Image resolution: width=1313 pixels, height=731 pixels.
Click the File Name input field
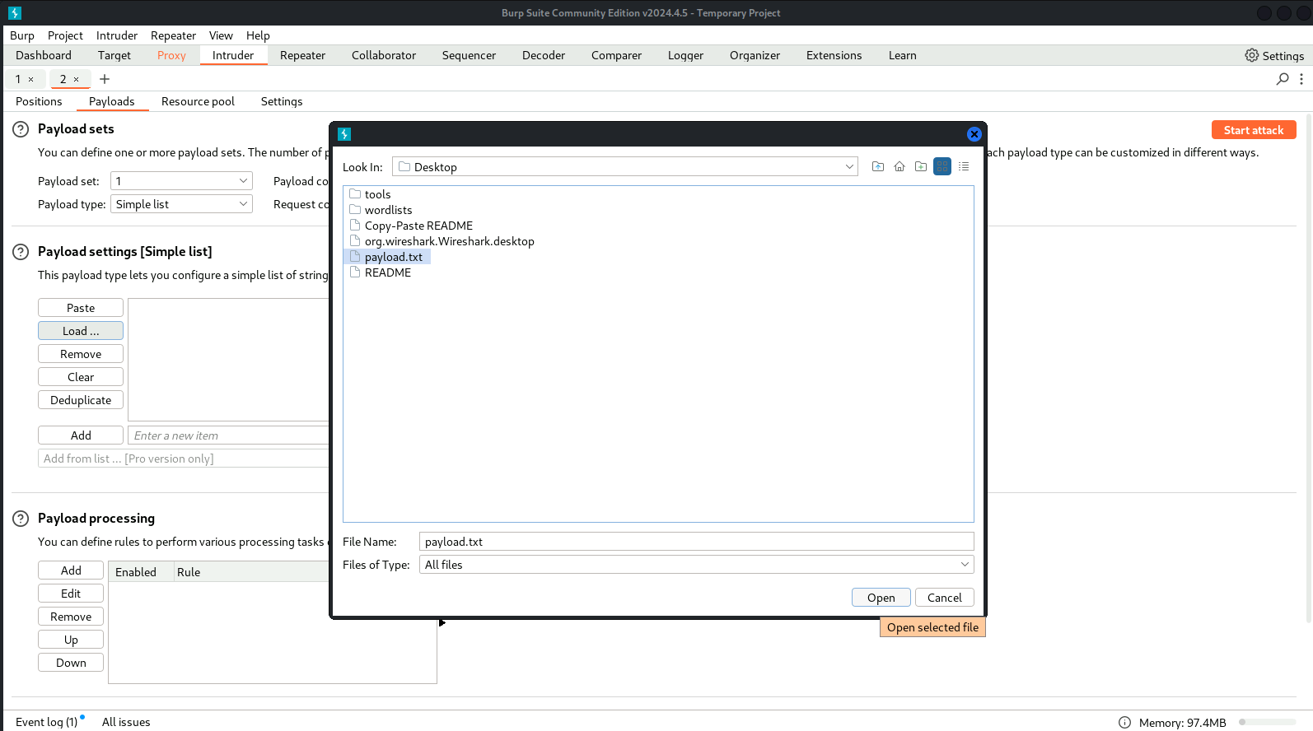696,542
